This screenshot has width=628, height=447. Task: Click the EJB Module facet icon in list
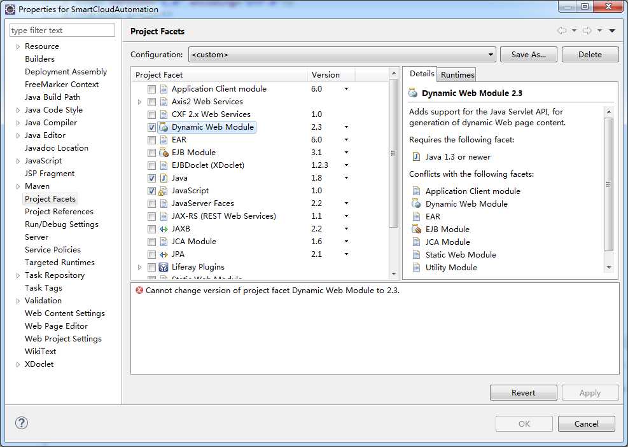click(164, 153)
